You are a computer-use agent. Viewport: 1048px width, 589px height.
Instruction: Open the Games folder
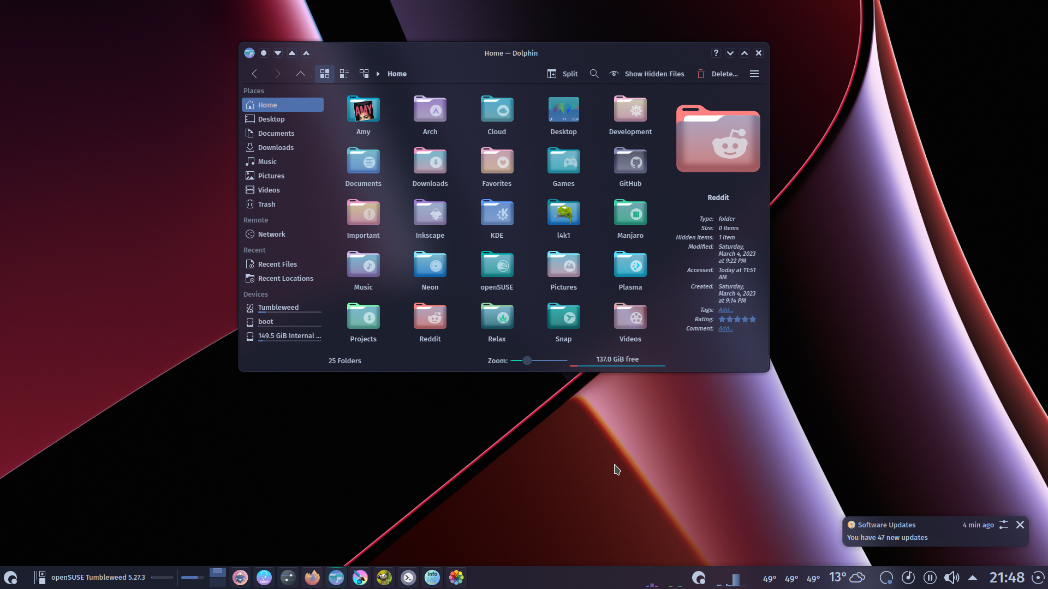[563, 167]
